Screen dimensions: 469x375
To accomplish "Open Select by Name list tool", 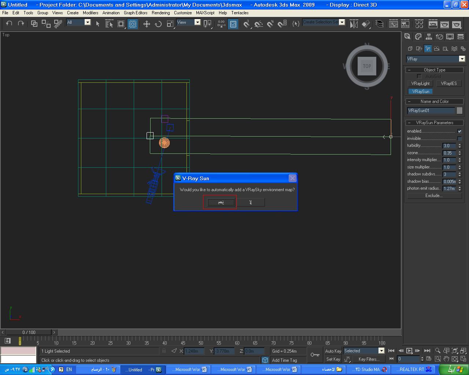I will (x=109, y=24).
